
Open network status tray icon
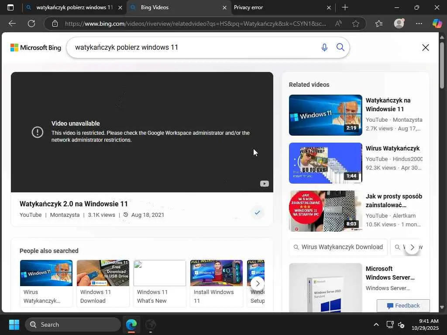point(390,325)
